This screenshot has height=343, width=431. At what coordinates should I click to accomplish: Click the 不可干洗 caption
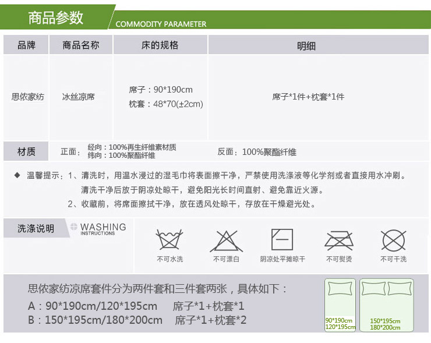tap(393, 259)
